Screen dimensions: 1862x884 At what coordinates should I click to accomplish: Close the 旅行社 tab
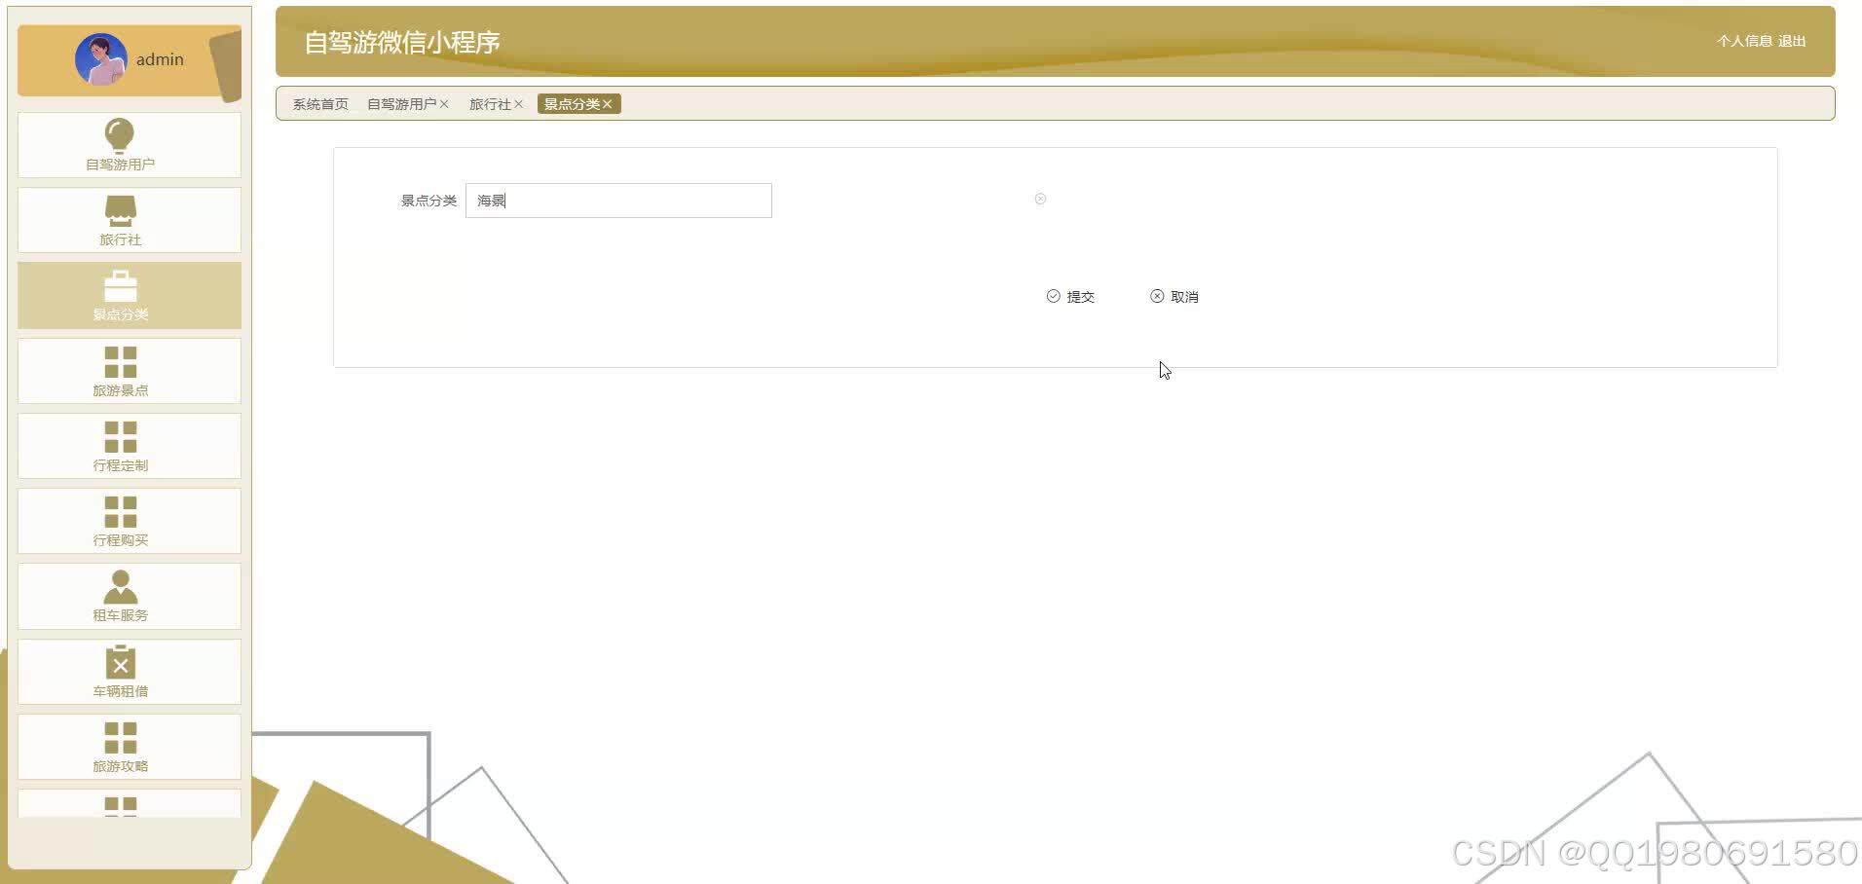tap(519, 103)
